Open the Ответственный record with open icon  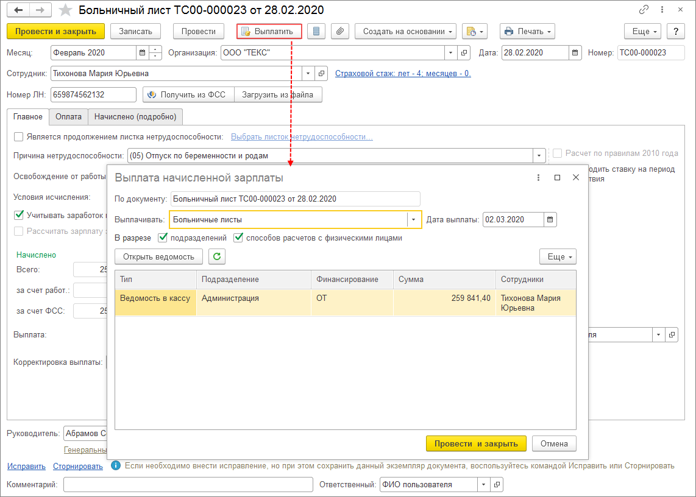497,485
